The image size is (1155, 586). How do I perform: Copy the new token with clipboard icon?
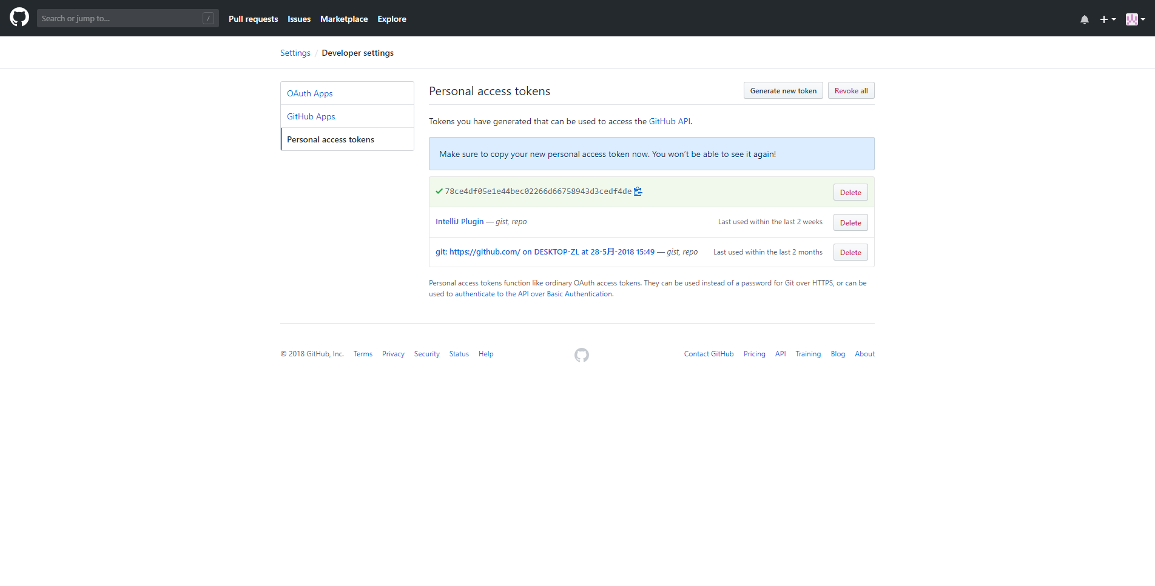[638, 191]
